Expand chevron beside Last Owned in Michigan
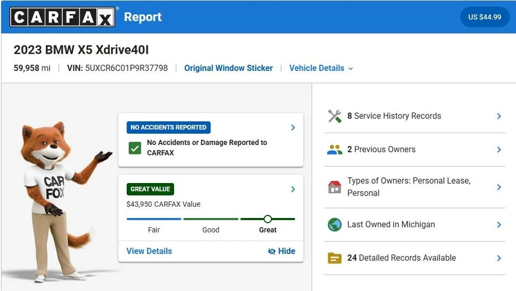This screenshot has width=516, height=291. 499,224
